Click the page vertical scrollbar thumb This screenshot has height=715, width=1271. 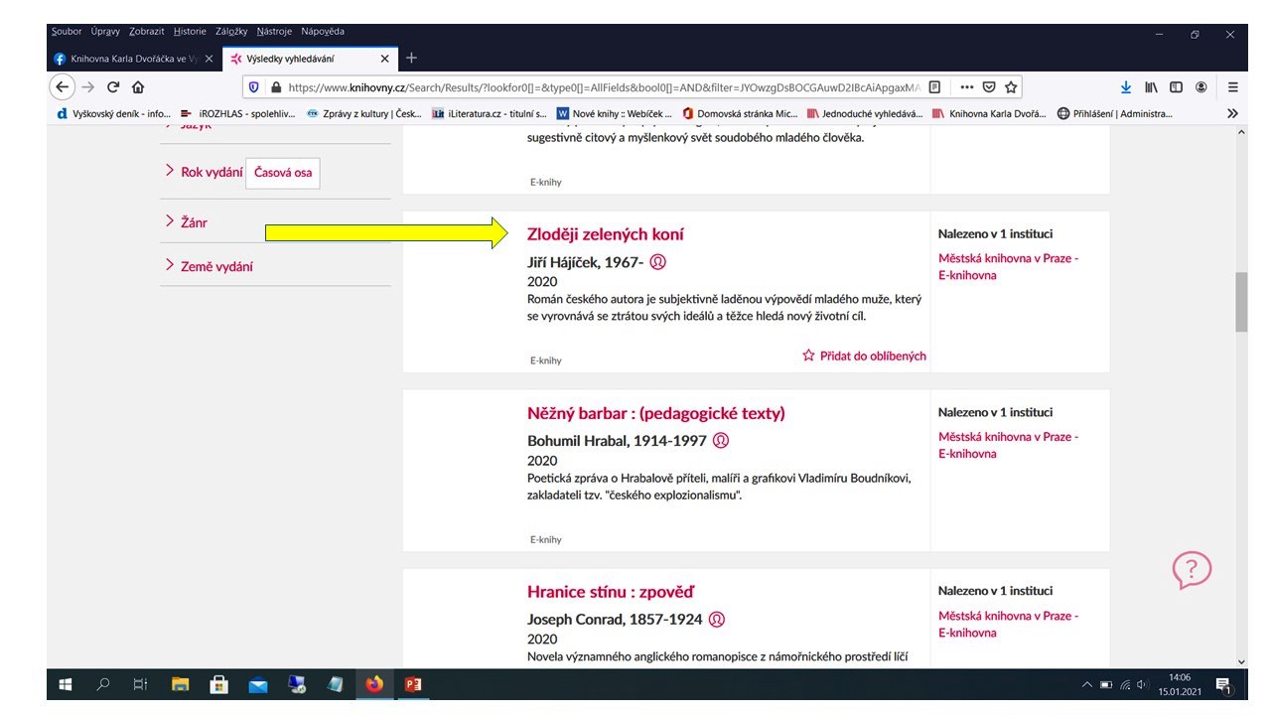point(1240,302)
